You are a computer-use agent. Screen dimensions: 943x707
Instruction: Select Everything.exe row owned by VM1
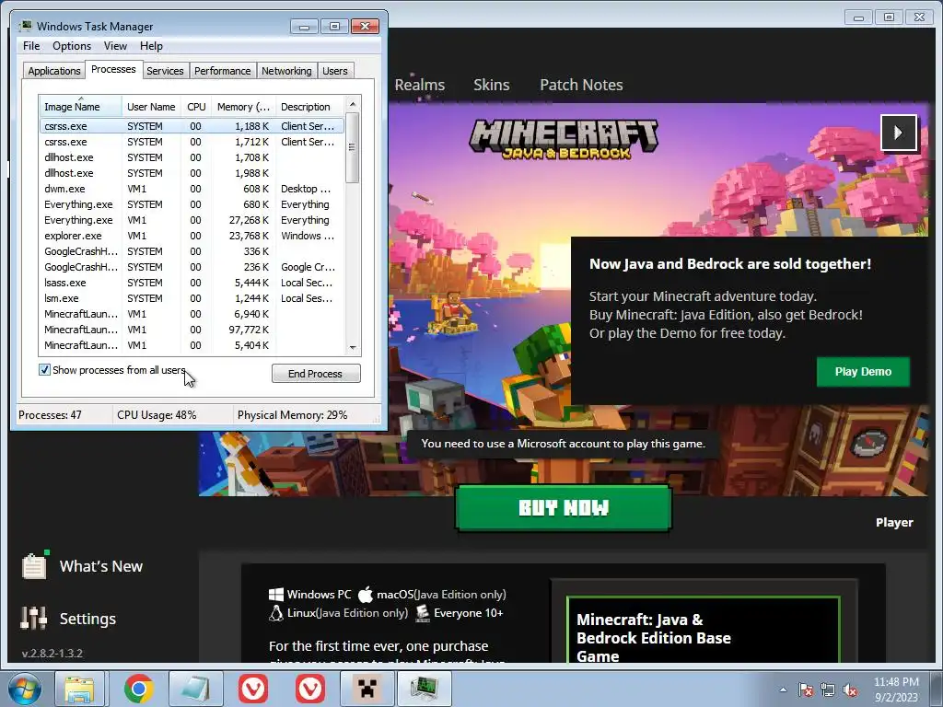192,220
